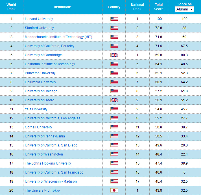Select MIT's total score 71.8
Image resolution: width=201 pixels, height=195 pixels.
(159, 37)
